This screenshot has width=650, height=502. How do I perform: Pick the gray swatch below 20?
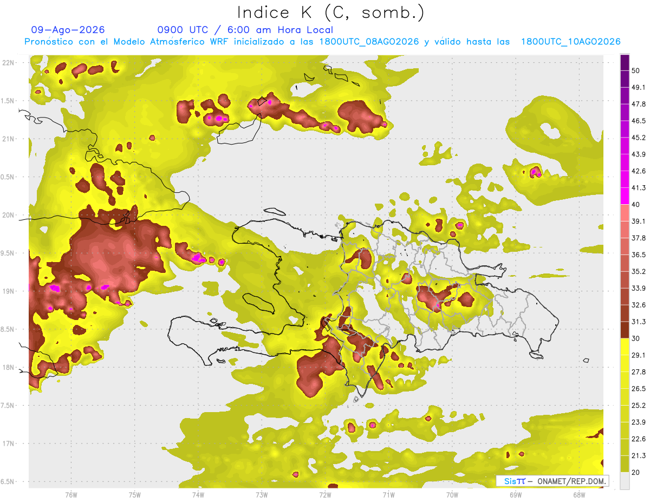pyautogui.click(x=625, y=481)
